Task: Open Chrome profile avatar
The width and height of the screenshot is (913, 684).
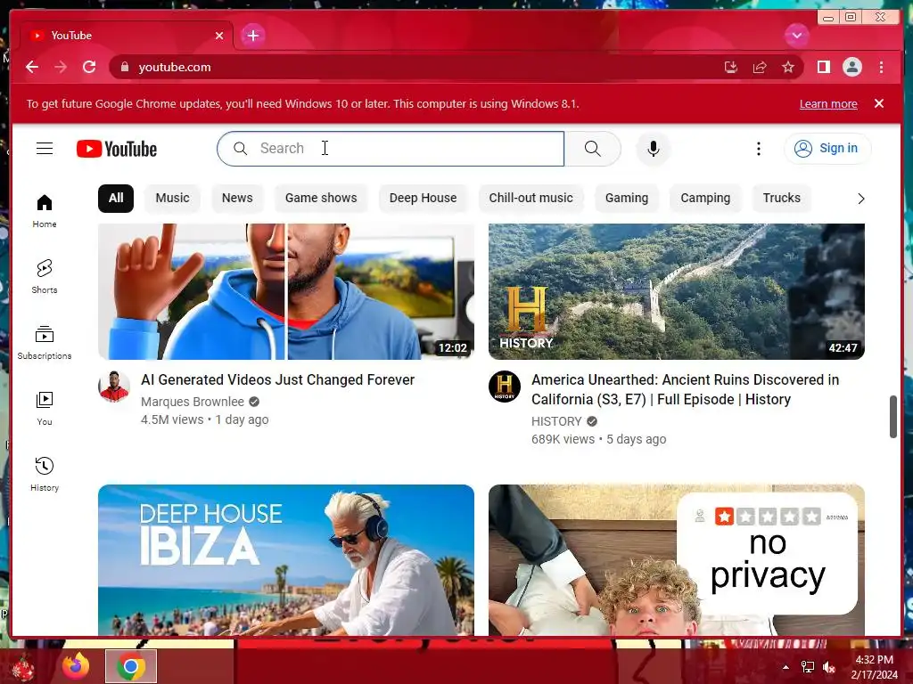Action: point(851,67)
